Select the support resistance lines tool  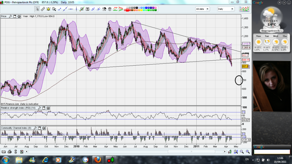pyautogui.click(x=115, y=9)
